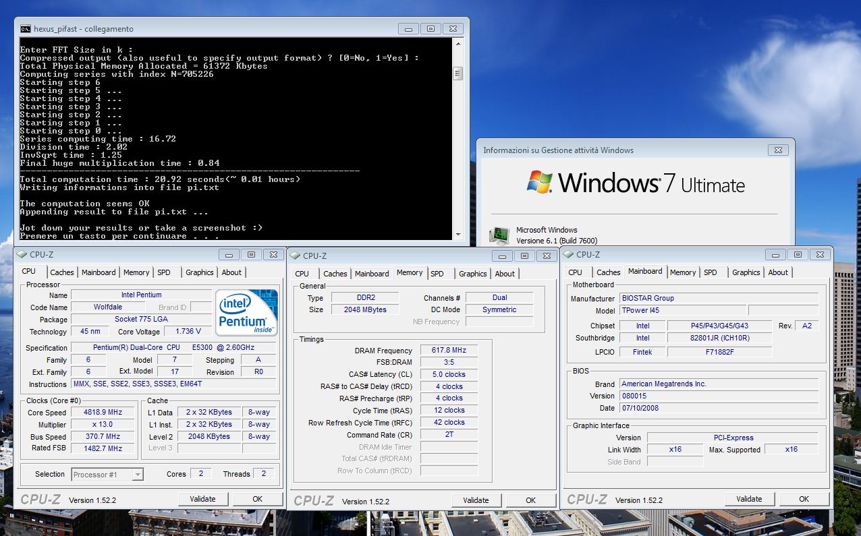The height and width of the screenshot is (536, 861).
Task: Click the Package value Socket 775 LGA
Action: point(142,320)
